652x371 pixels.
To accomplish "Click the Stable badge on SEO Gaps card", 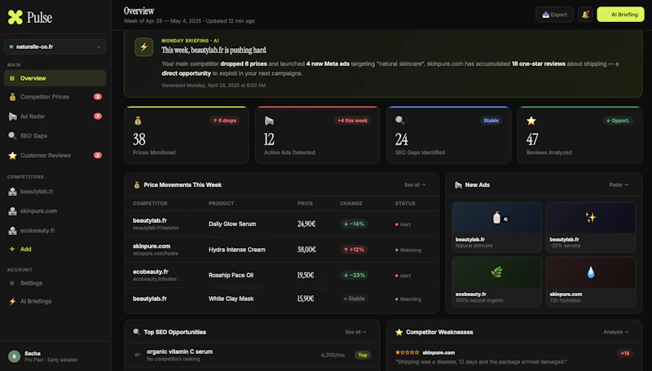I will tap(491, 120).
